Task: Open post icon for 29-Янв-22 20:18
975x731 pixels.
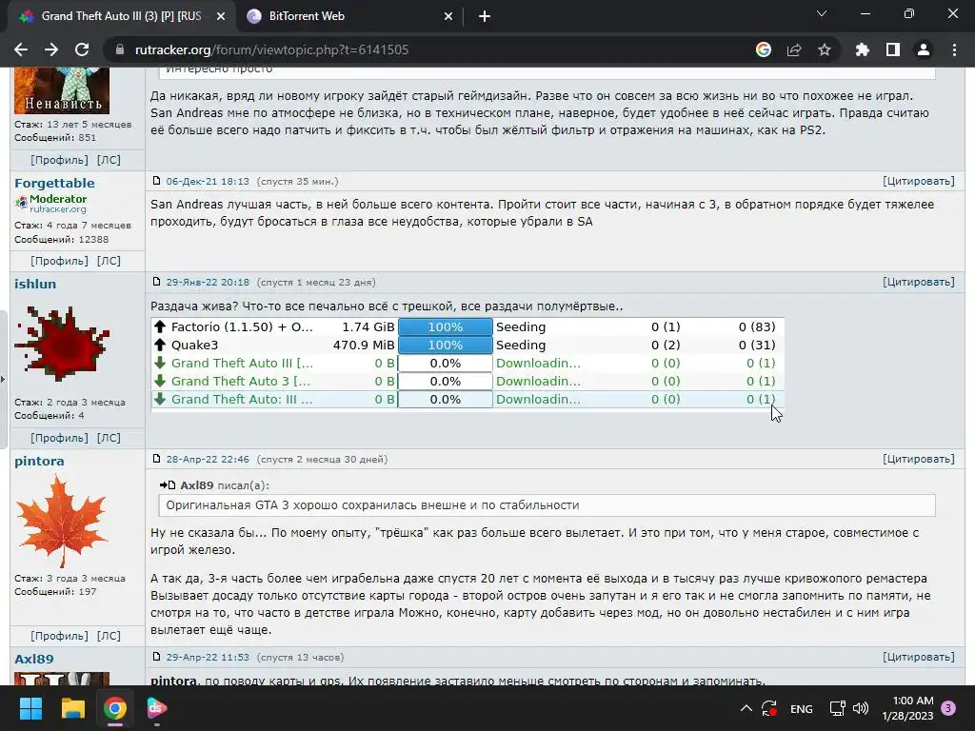Action: point(157,282)
